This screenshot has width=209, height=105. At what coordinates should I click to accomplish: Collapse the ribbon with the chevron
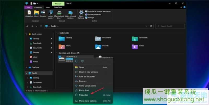(181, 7)
